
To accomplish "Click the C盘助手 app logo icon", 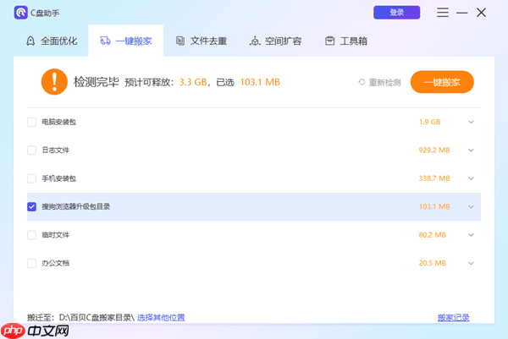I will (20, 13).
